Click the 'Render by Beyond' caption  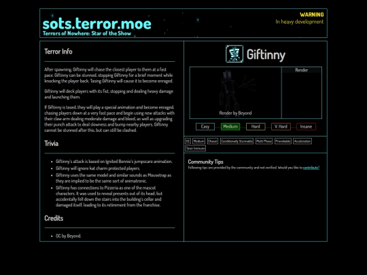coord(235,113)
